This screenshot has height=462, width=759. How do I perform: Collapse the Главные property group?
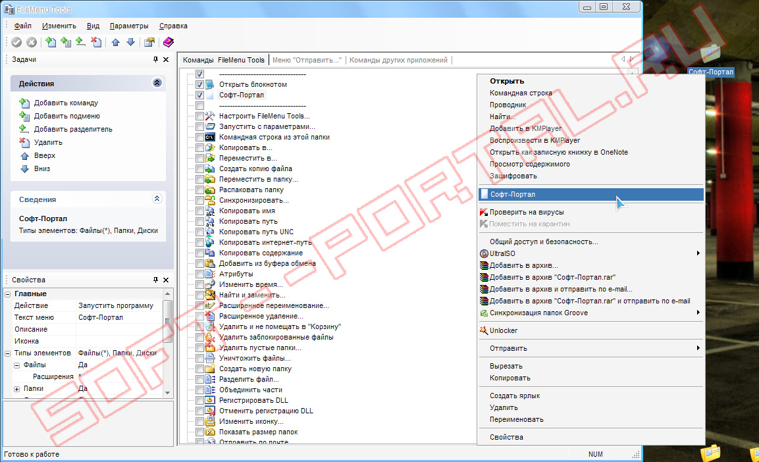[8, 294]
